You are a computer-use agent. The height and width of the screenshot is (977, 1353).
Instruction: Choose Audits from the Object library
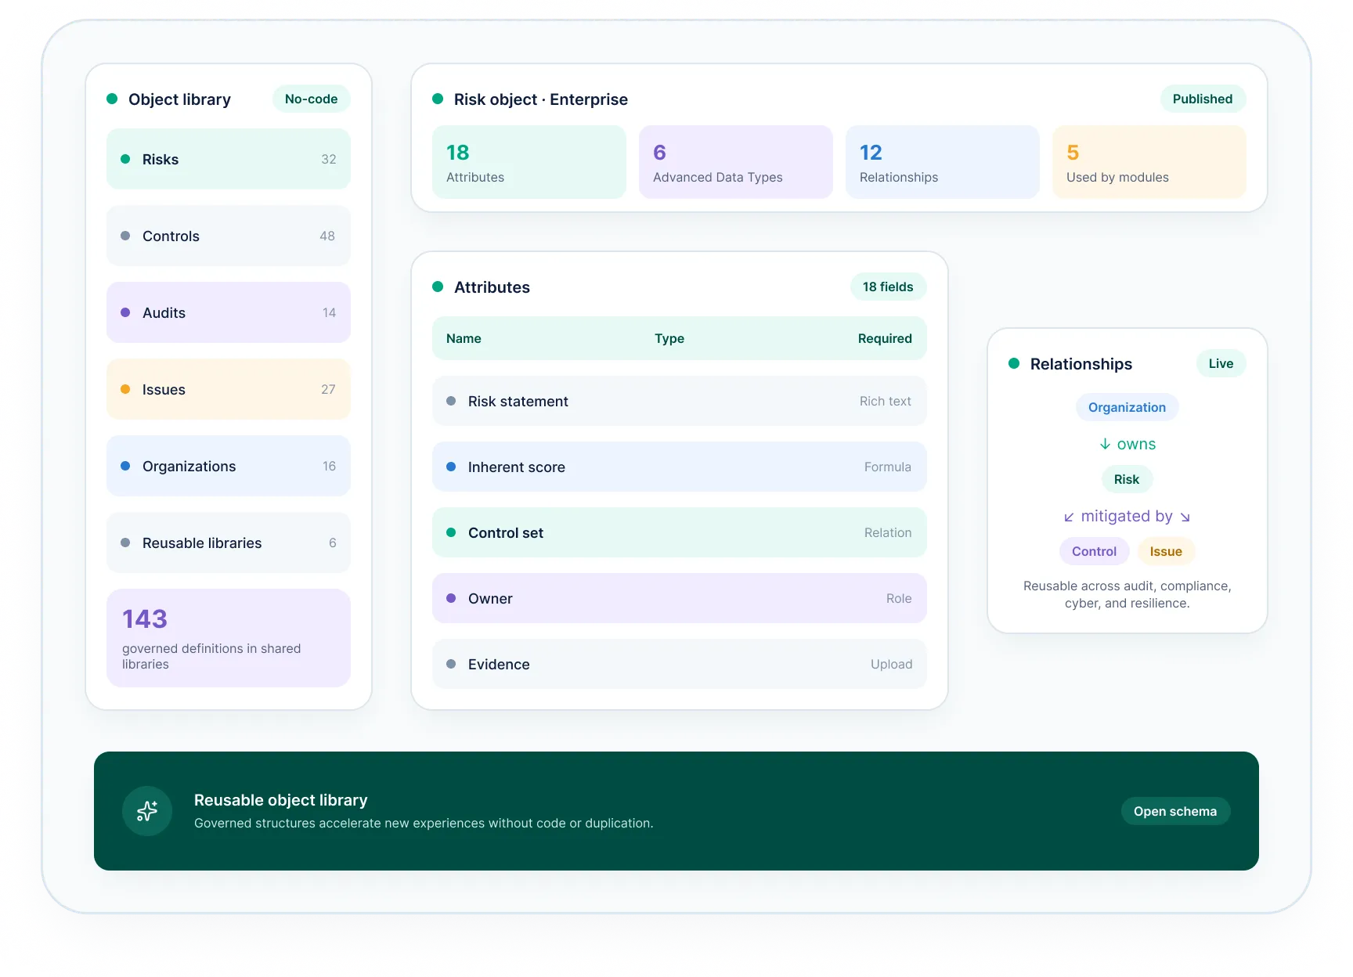[x=229, y=312]
